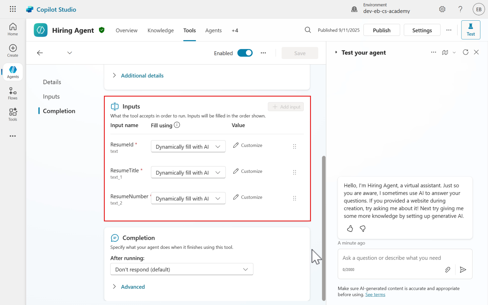Open the app launcher waffle icon
Viewport: 488px width, 305px height.
click(x=13, y=9)
